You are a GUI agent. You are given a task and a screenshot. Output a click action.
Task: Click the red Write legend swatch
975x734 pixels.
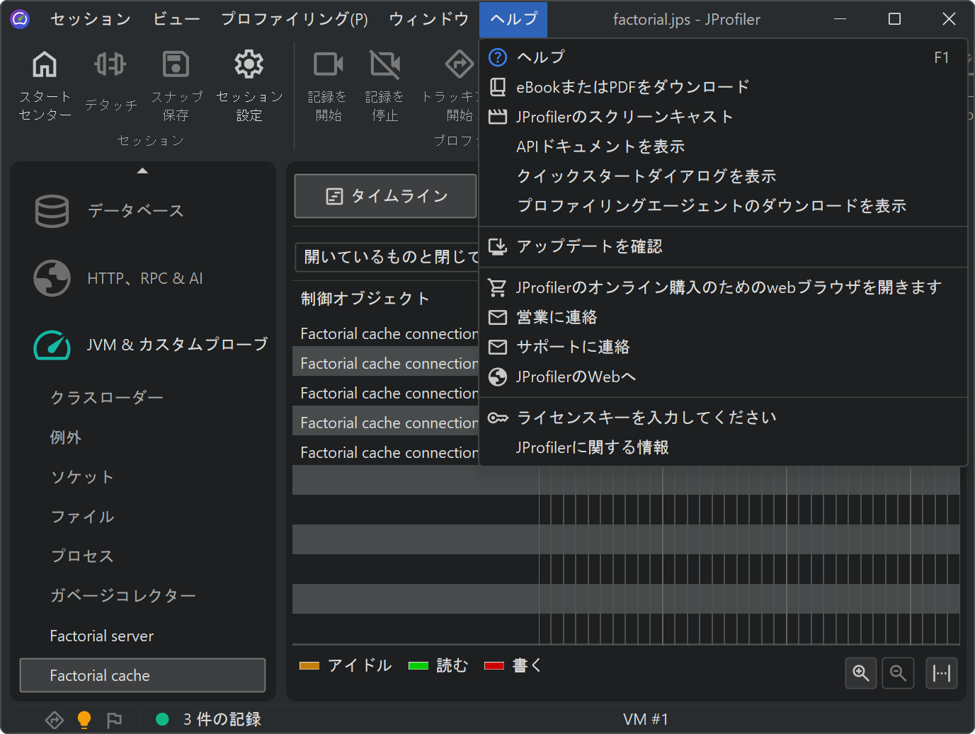point(494,665)
